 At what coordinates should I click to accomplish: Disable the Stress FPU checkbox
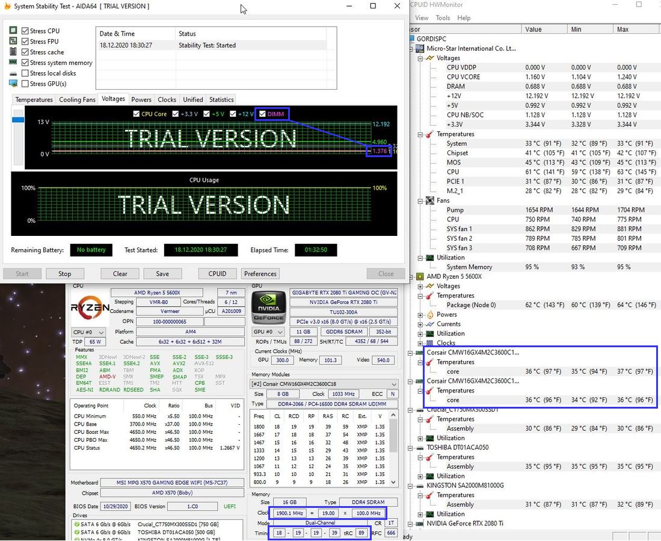(x=25, y=41)
